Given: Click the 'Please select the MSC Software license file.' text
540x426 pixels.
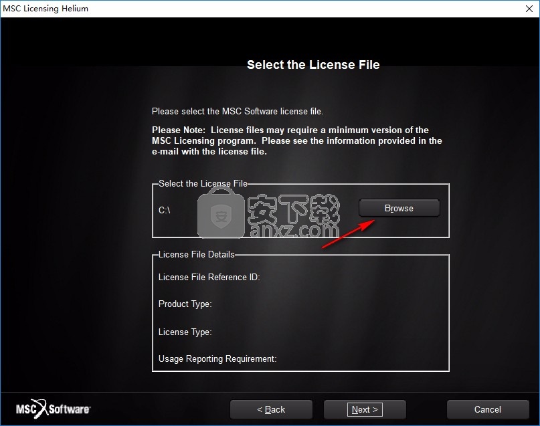Looking at the screenshot, I should [238, 112].
